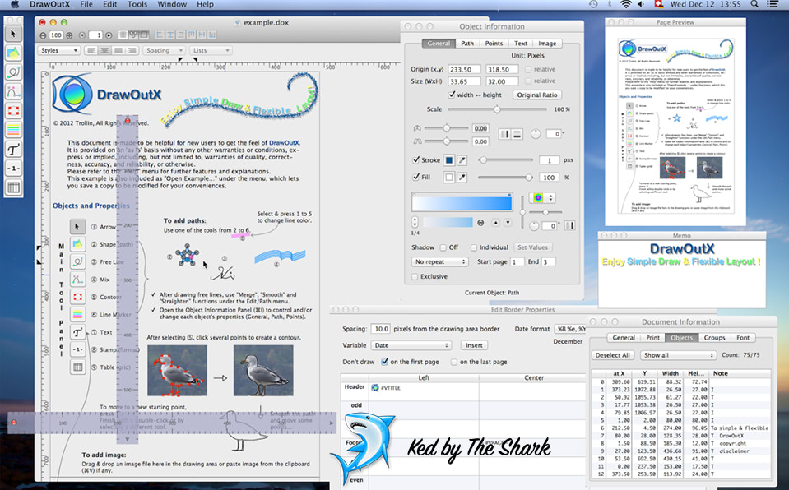The width and height of the screenshot is (789, 490).
Task: Click the Fill color eyedropper icon
Action: (462, 177)
